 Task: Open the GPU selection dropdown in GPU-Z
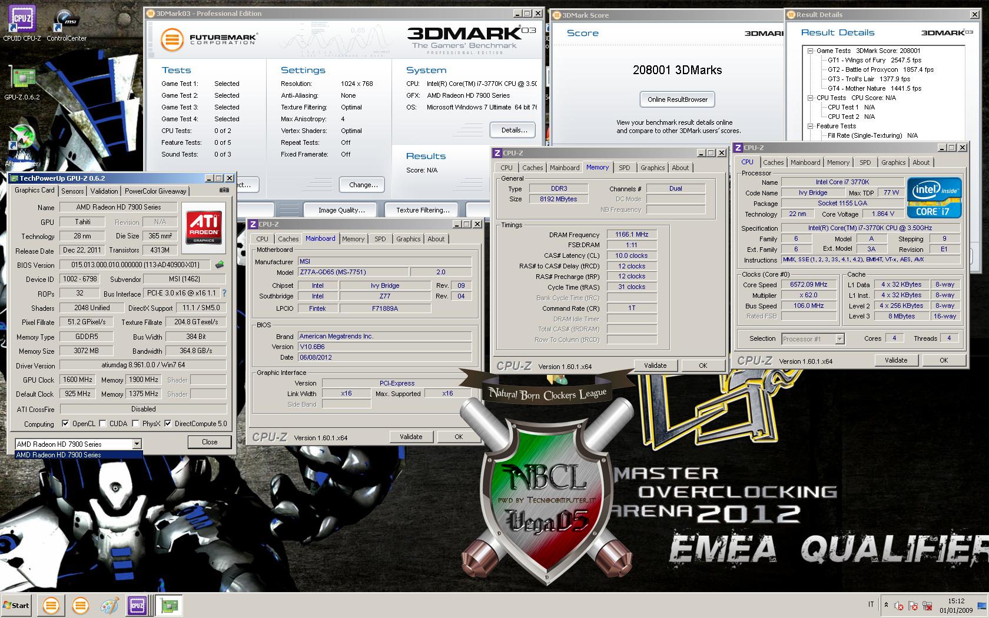(137, 444)
